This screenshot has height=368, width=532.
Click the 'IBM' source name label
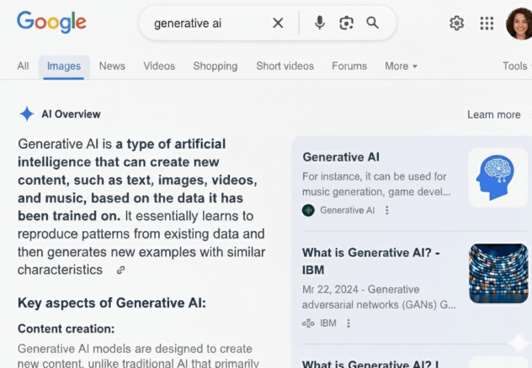coord(327,323)
